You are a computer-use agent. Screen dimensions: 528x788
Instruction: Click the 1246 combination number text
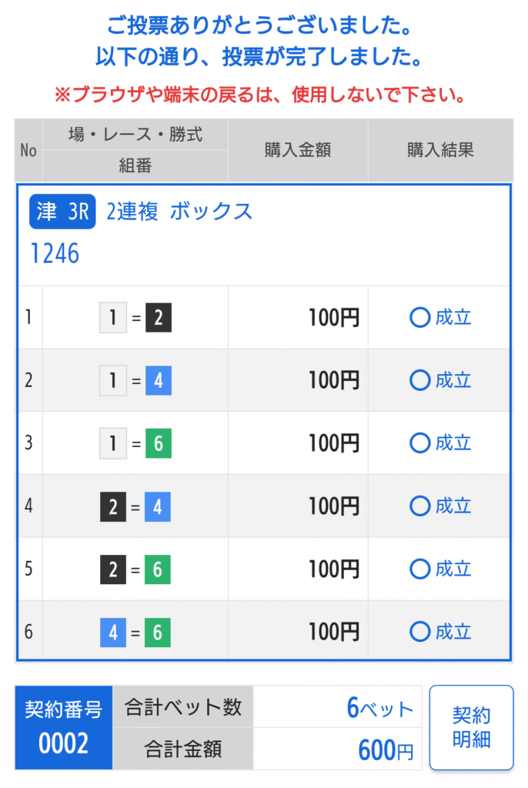(55, 253)
